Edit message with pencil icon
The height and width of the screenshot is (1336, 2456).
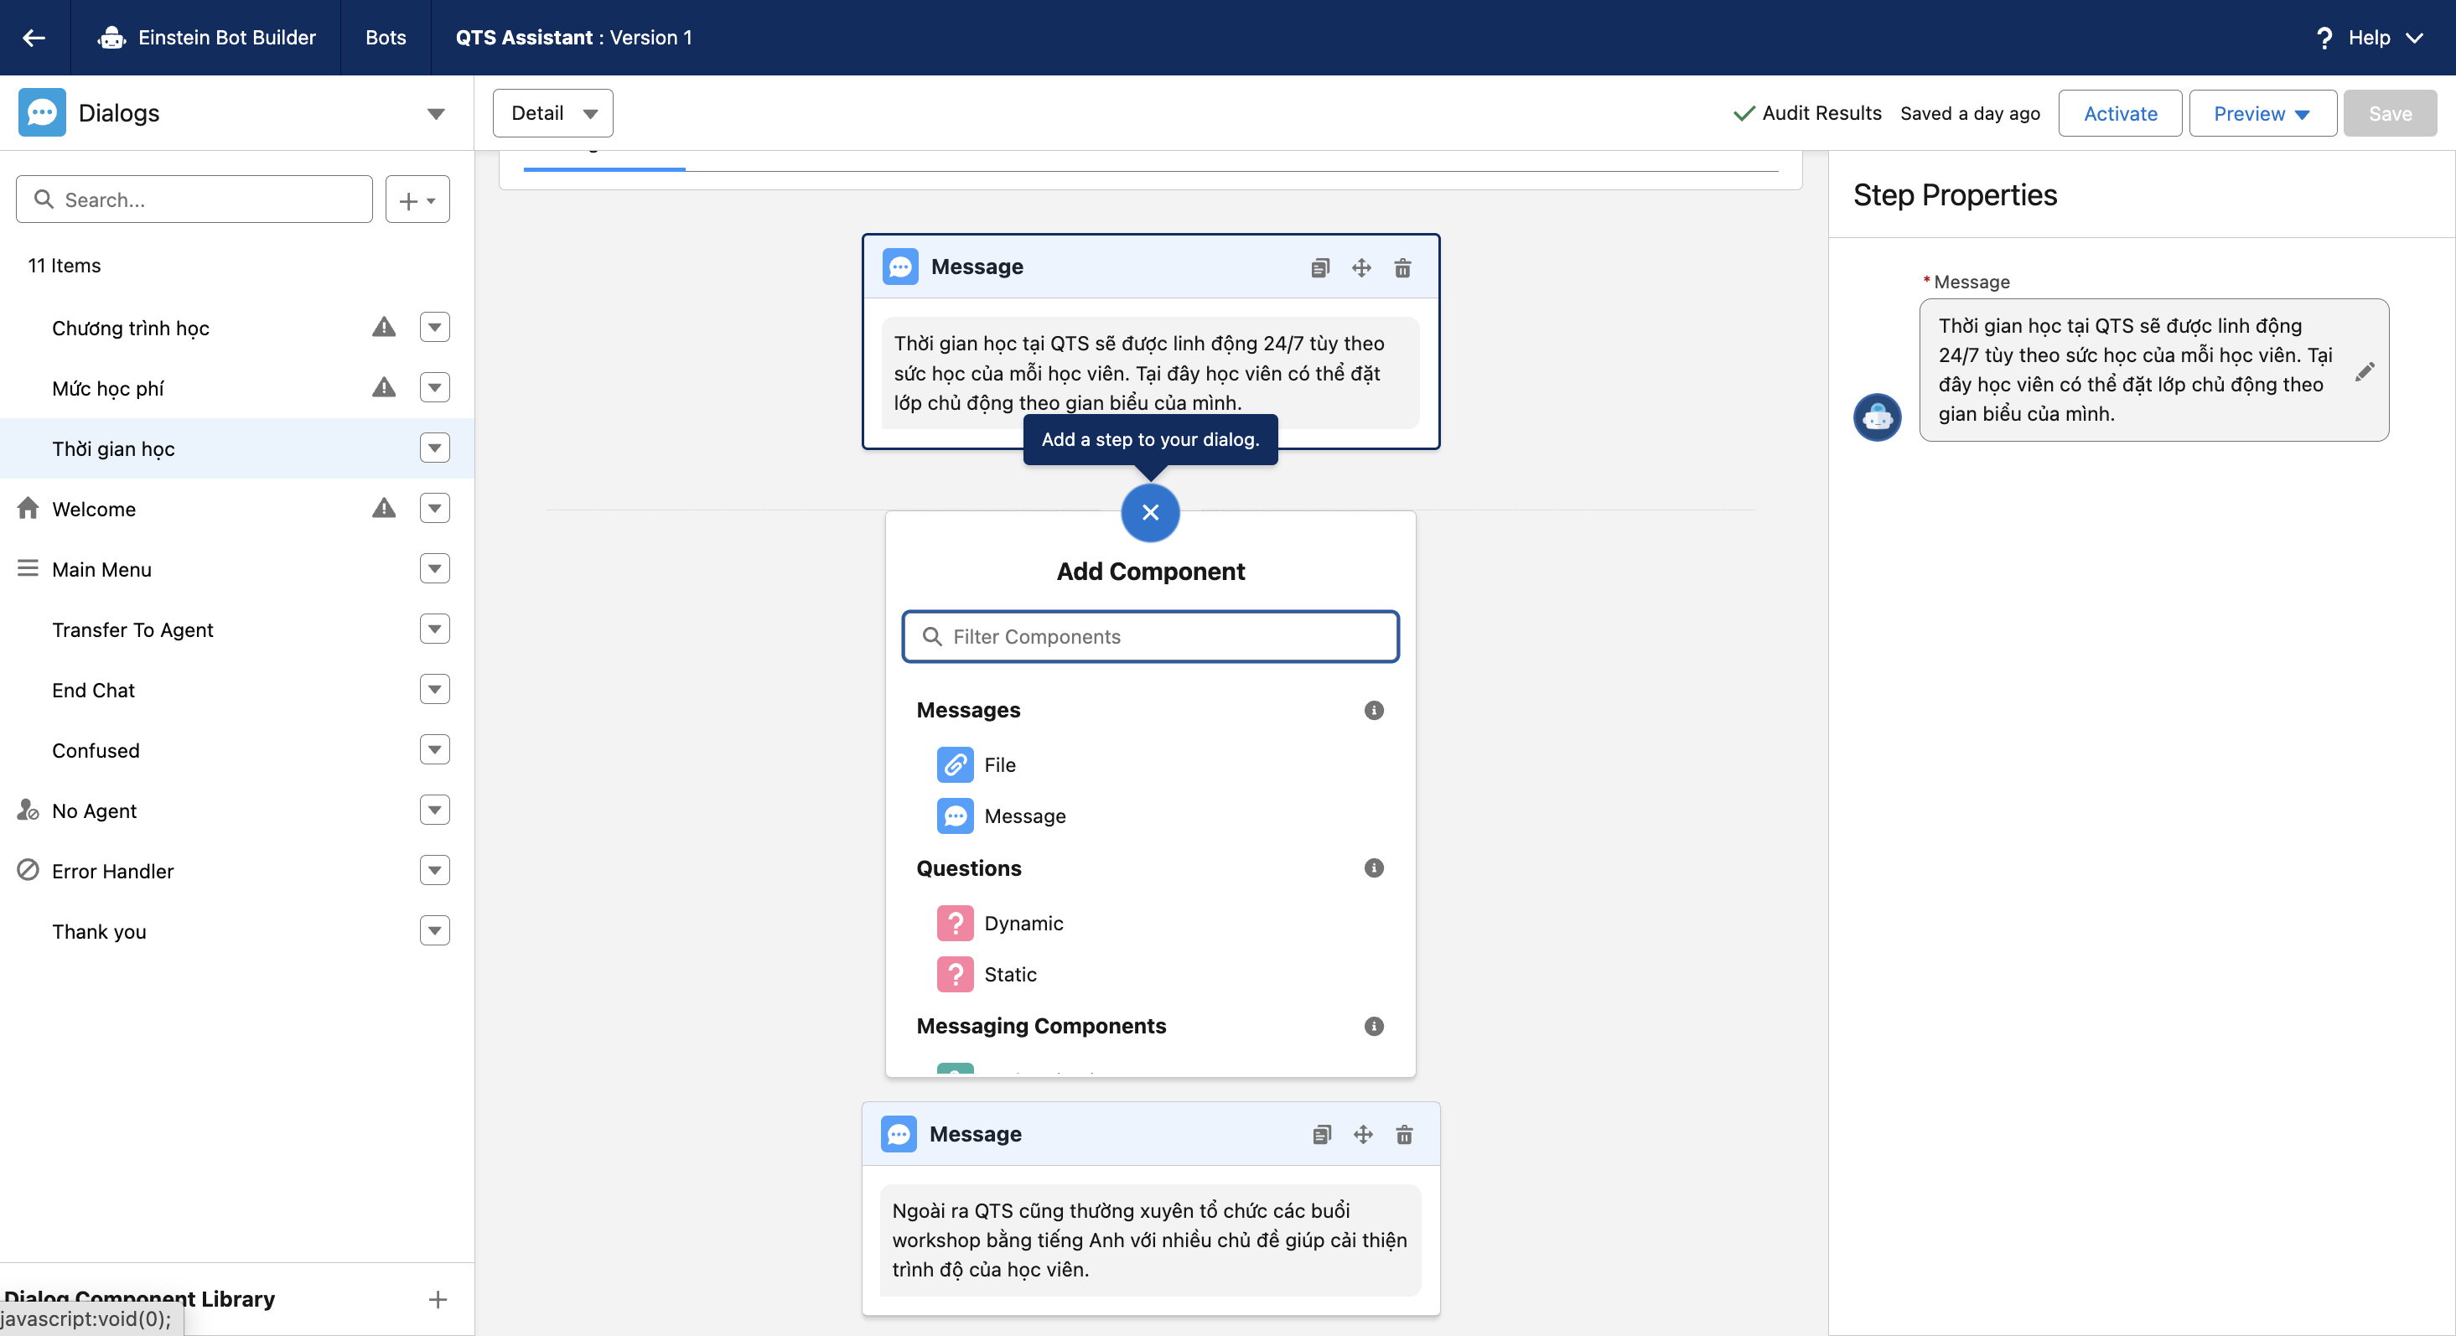[x=2365, y=372]
